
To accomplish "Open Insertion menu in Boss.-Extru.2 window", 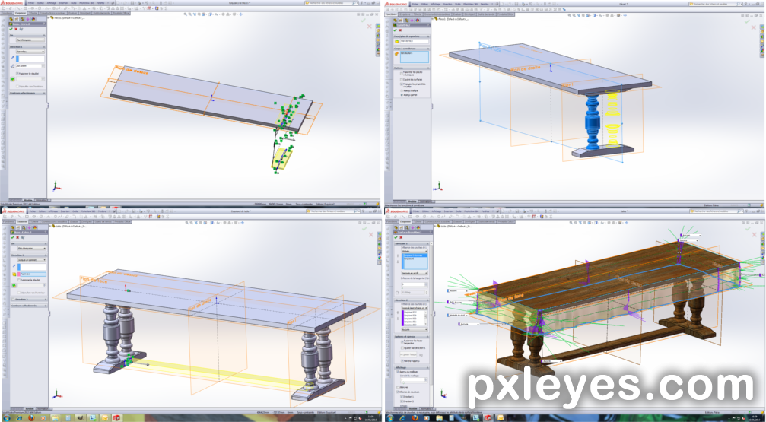I will 63,3.
